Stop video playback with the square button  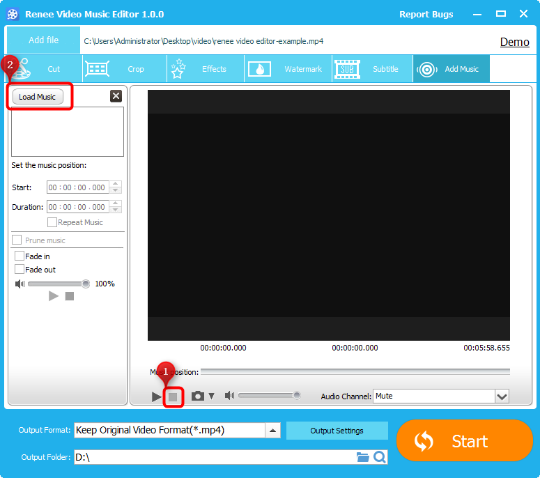point(173,396)
